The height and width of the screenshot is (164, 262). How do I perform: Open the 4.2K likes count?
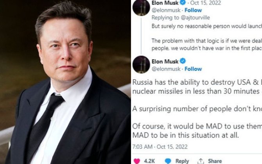pyautogui.click(x=149, y=161)
